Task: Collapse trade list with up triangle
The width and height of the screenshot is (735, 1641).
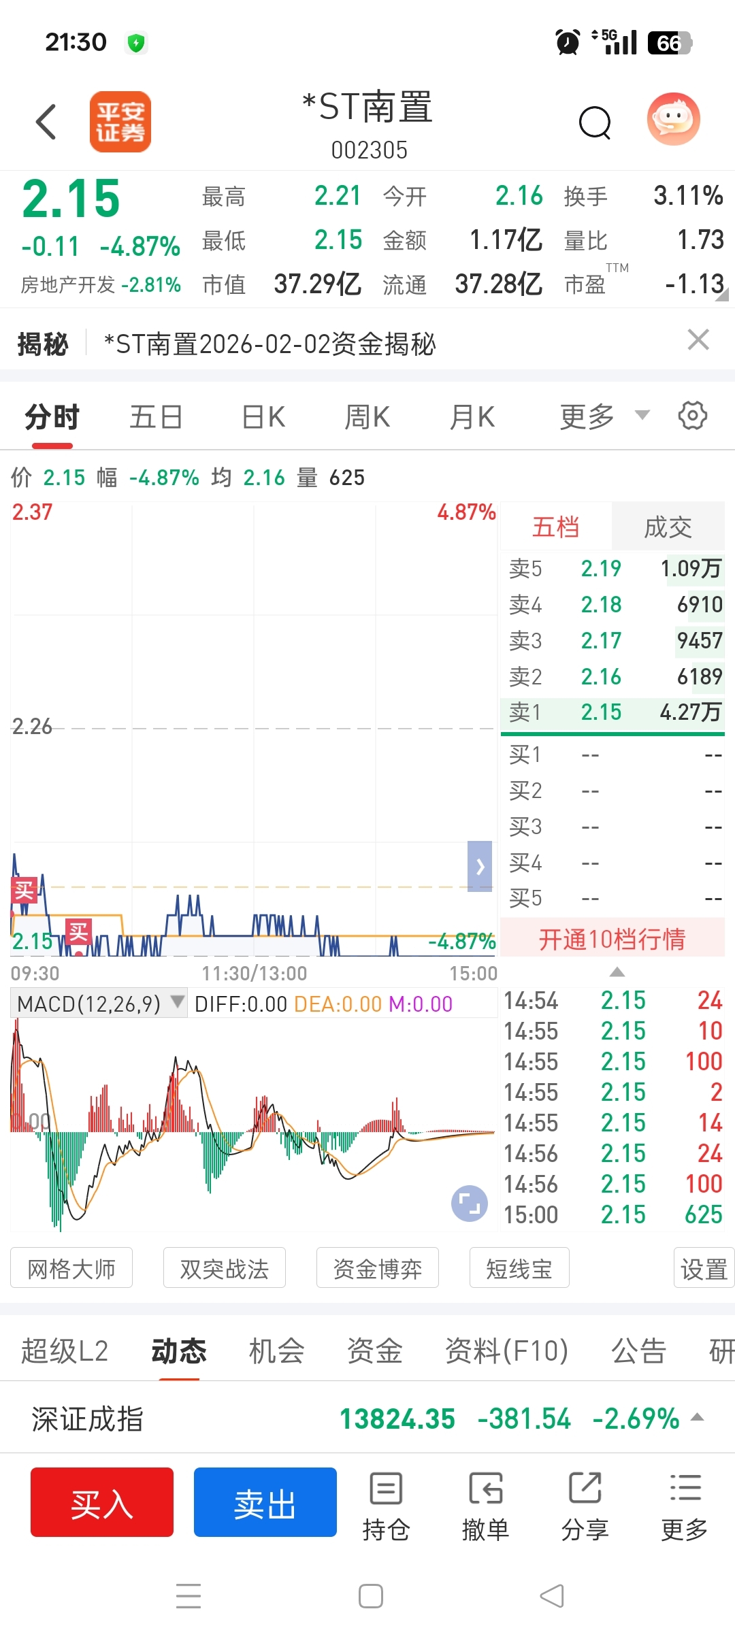Action: point(617,972)
